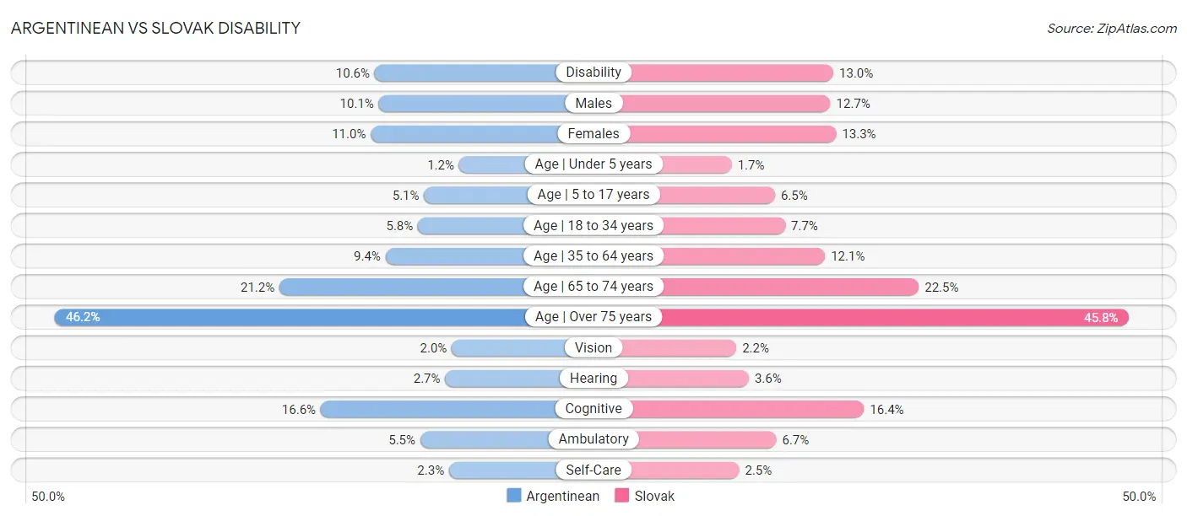Click the Cognitive category label
Viewport: 1187px width, 516px height.
(593, 409)
